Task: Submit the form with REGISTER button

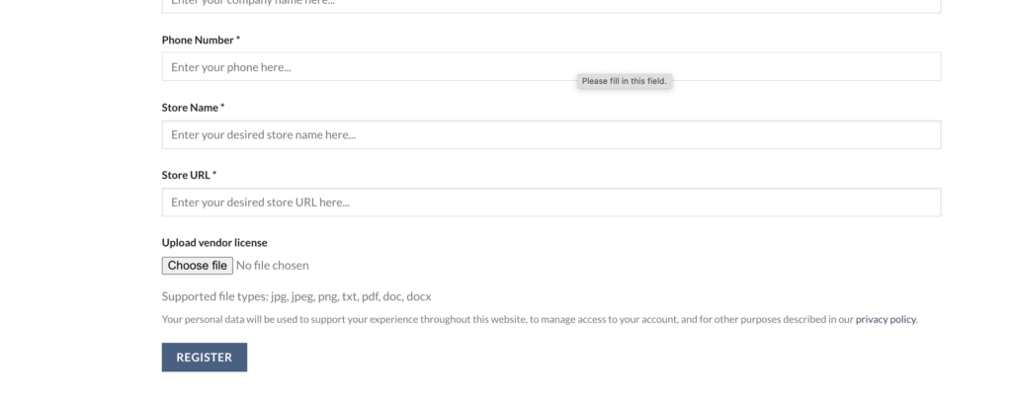Action: pos(204,357)
